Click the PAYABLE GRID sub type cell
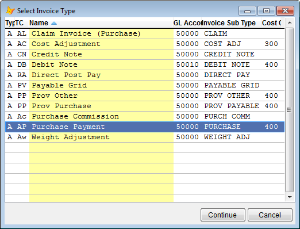Screen dimensions: 300x229 pyautogui.click(x=232, y=86)
